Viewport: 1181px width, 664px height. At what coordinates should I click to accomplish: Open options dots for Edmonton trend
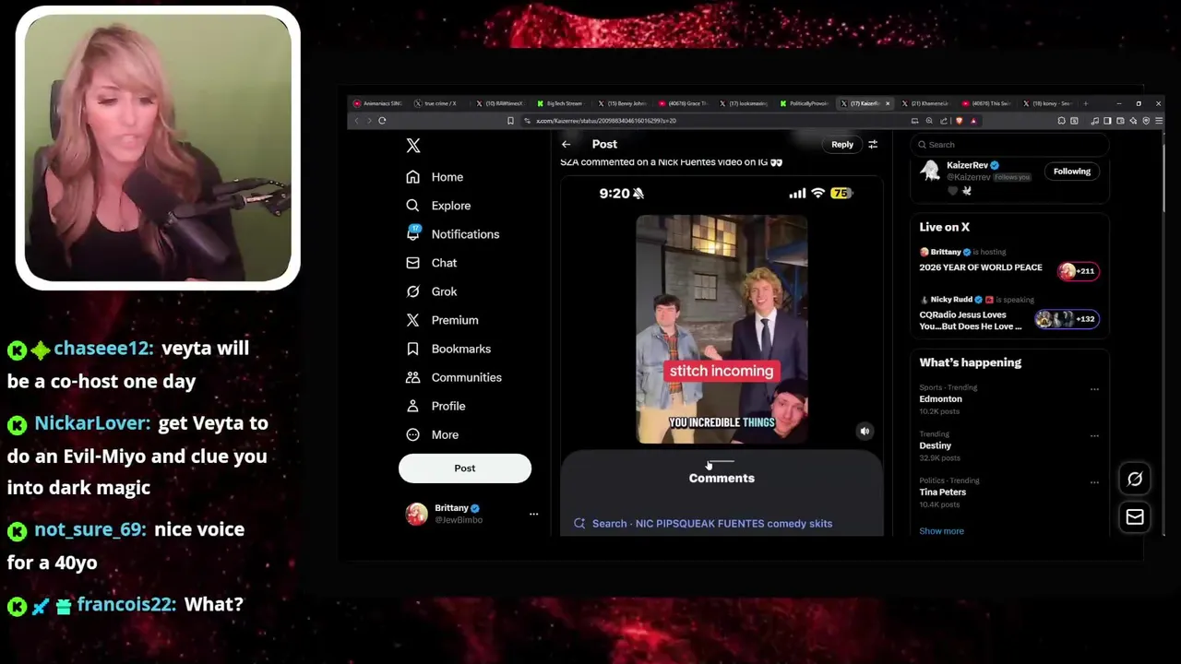(x=1094, y=389)
